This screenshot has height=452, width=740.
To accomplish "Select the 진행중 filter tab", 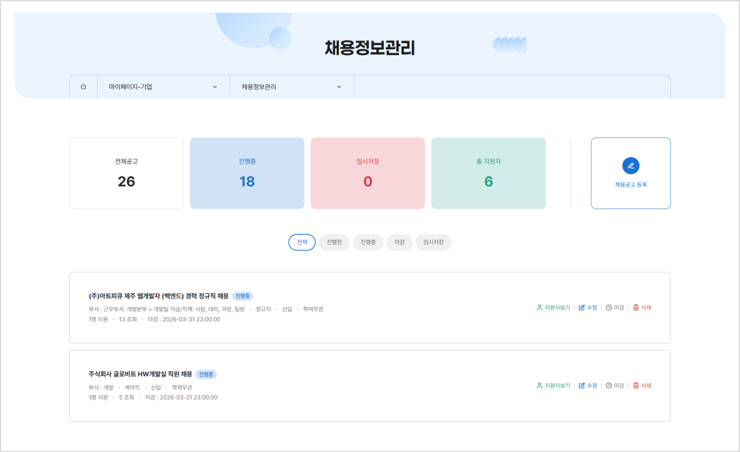I will (367, 242).
